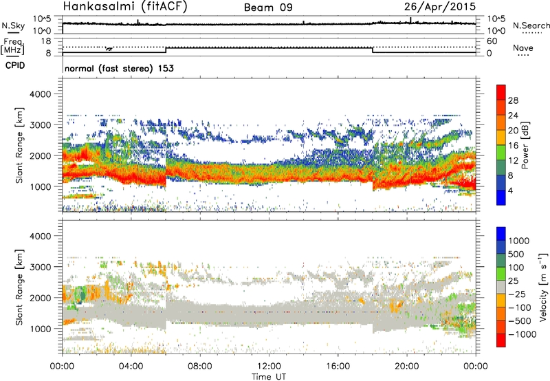Click the Velocity [m s-1] colorbar label
This screenshot has width=550, height=381.
coord(543,287)
